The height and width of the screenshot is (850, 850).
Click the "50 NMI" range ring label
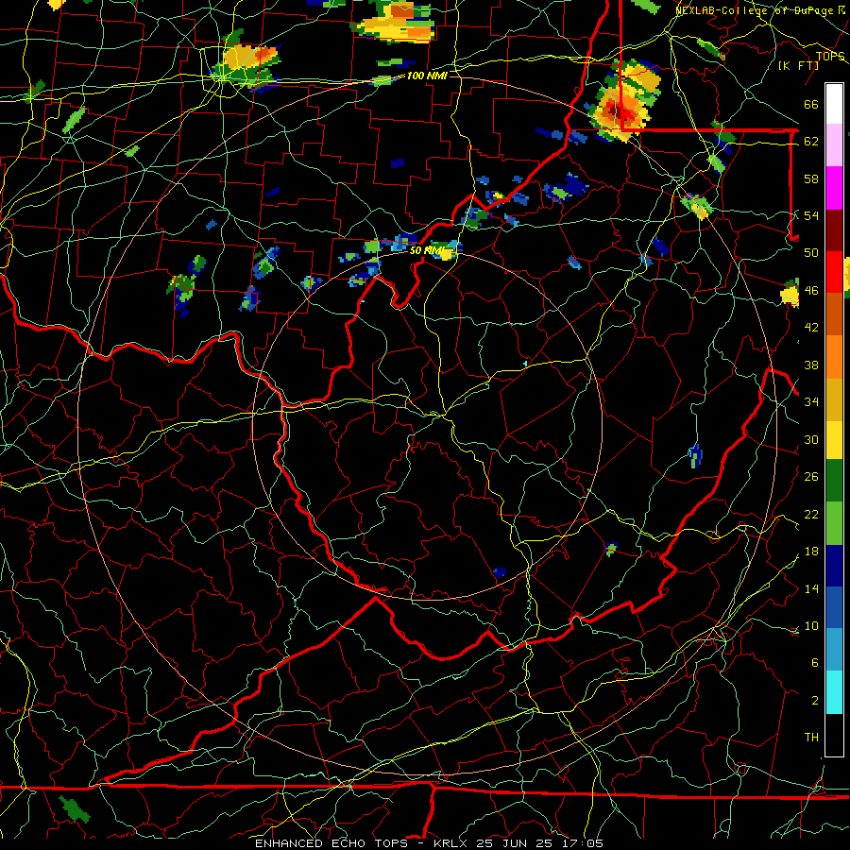coord(427,250)
